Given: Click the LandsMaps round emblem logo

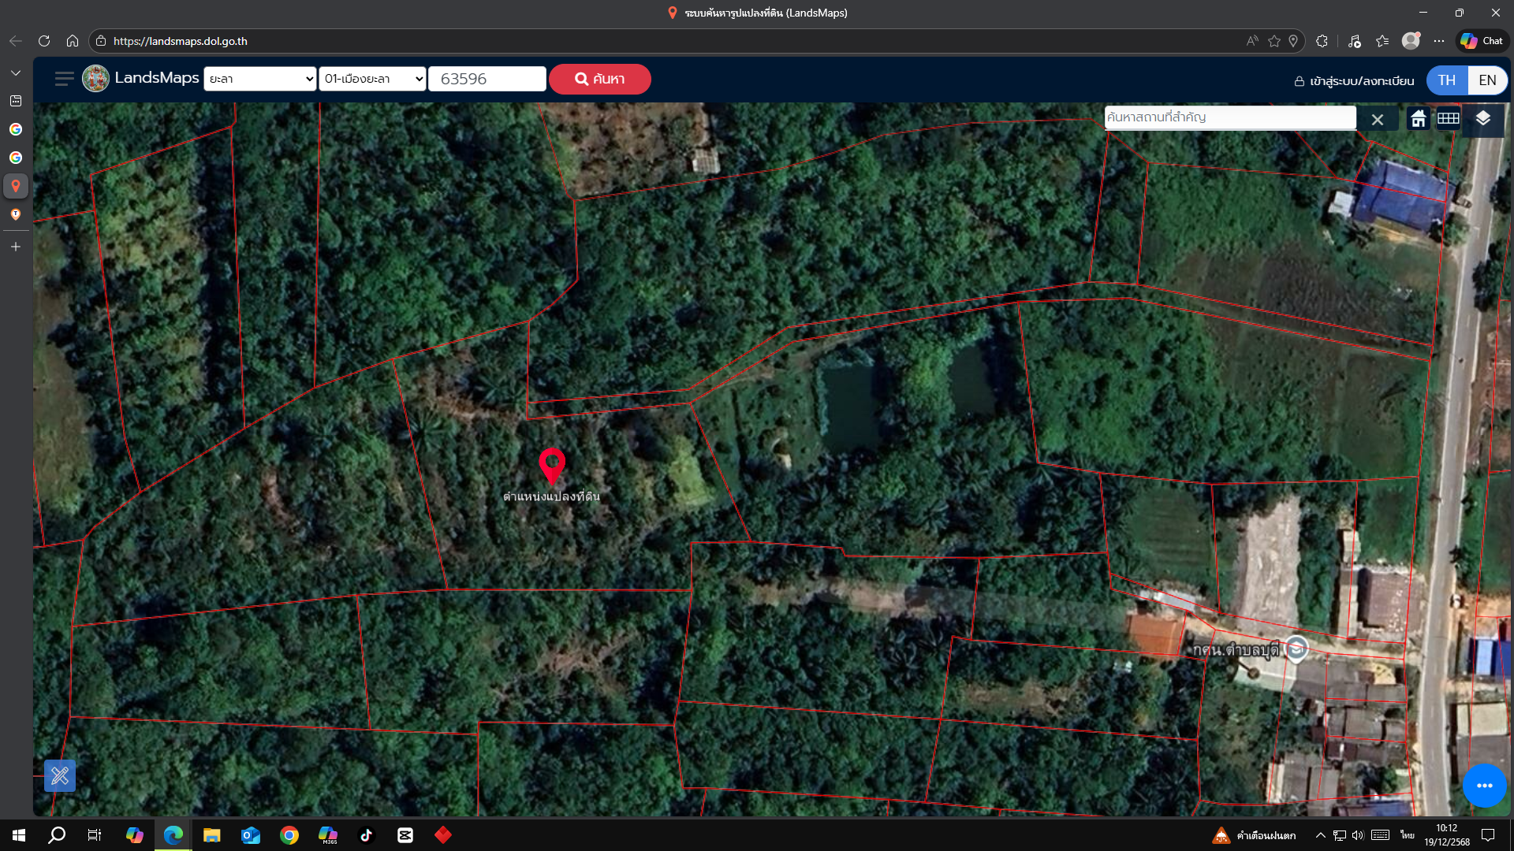Looking at the screenshot, I should tap(95, 79).
